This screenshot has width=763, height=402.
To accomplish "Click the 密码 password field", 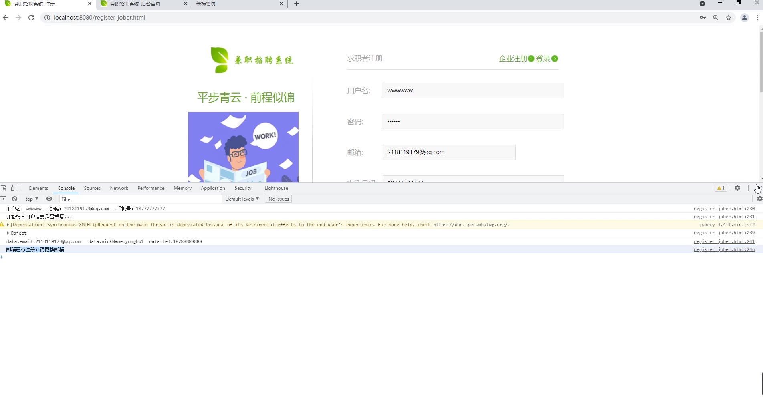I will pos(473,122).
